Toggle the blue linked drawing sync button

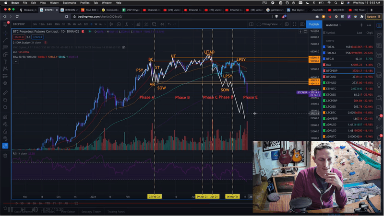[5, 146]
